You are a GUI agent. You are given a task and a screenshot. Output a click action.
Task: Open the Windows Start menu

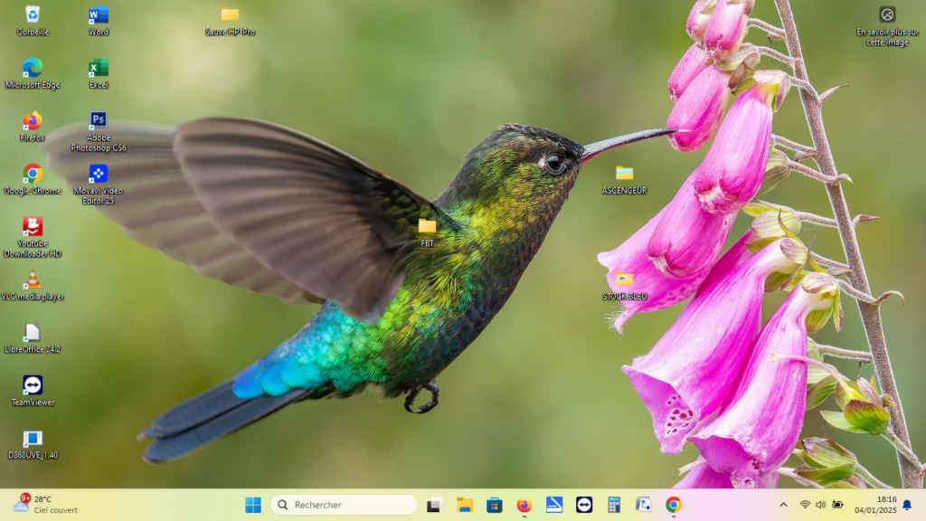coord(253,505)
